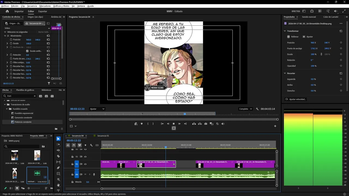Select the Slip tool
349x196 pixels.
tap(58, 162)
